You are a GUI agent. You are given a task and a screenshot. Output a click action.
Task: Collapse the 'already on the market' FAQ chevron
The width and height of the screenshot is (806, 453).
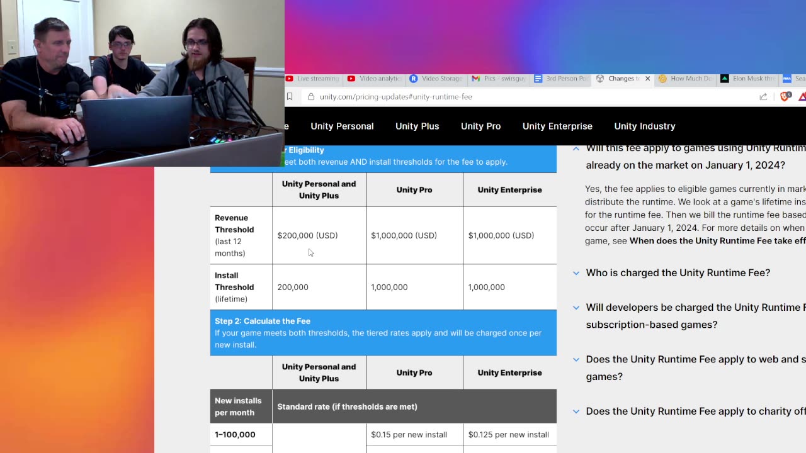(x=576, y=148)
